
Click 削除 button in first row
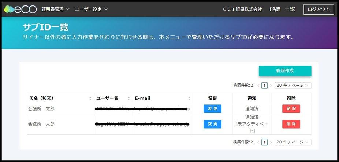coord(291,109)
